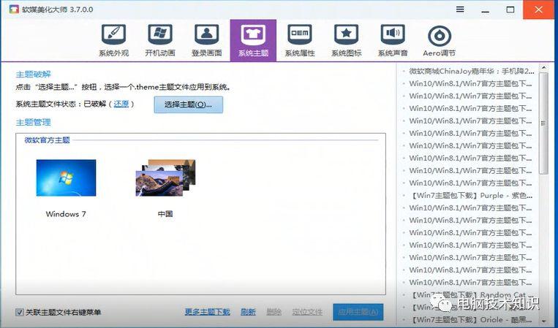Screen dimensions: 558x328
Task: Click the news list scrollbar down arrow
Action: click(x=543, y=321)
